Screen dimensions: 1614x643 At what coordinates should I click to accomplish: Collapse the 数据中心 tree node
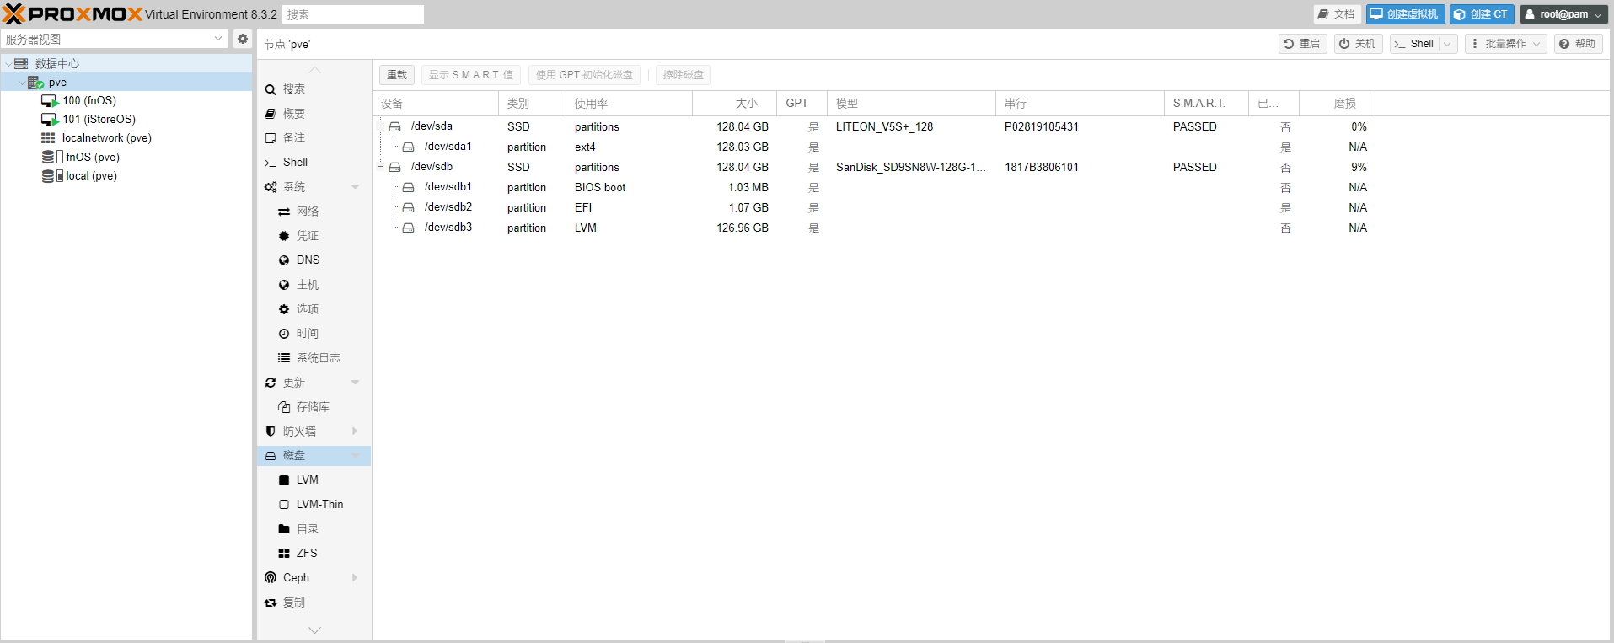point(8,64)
